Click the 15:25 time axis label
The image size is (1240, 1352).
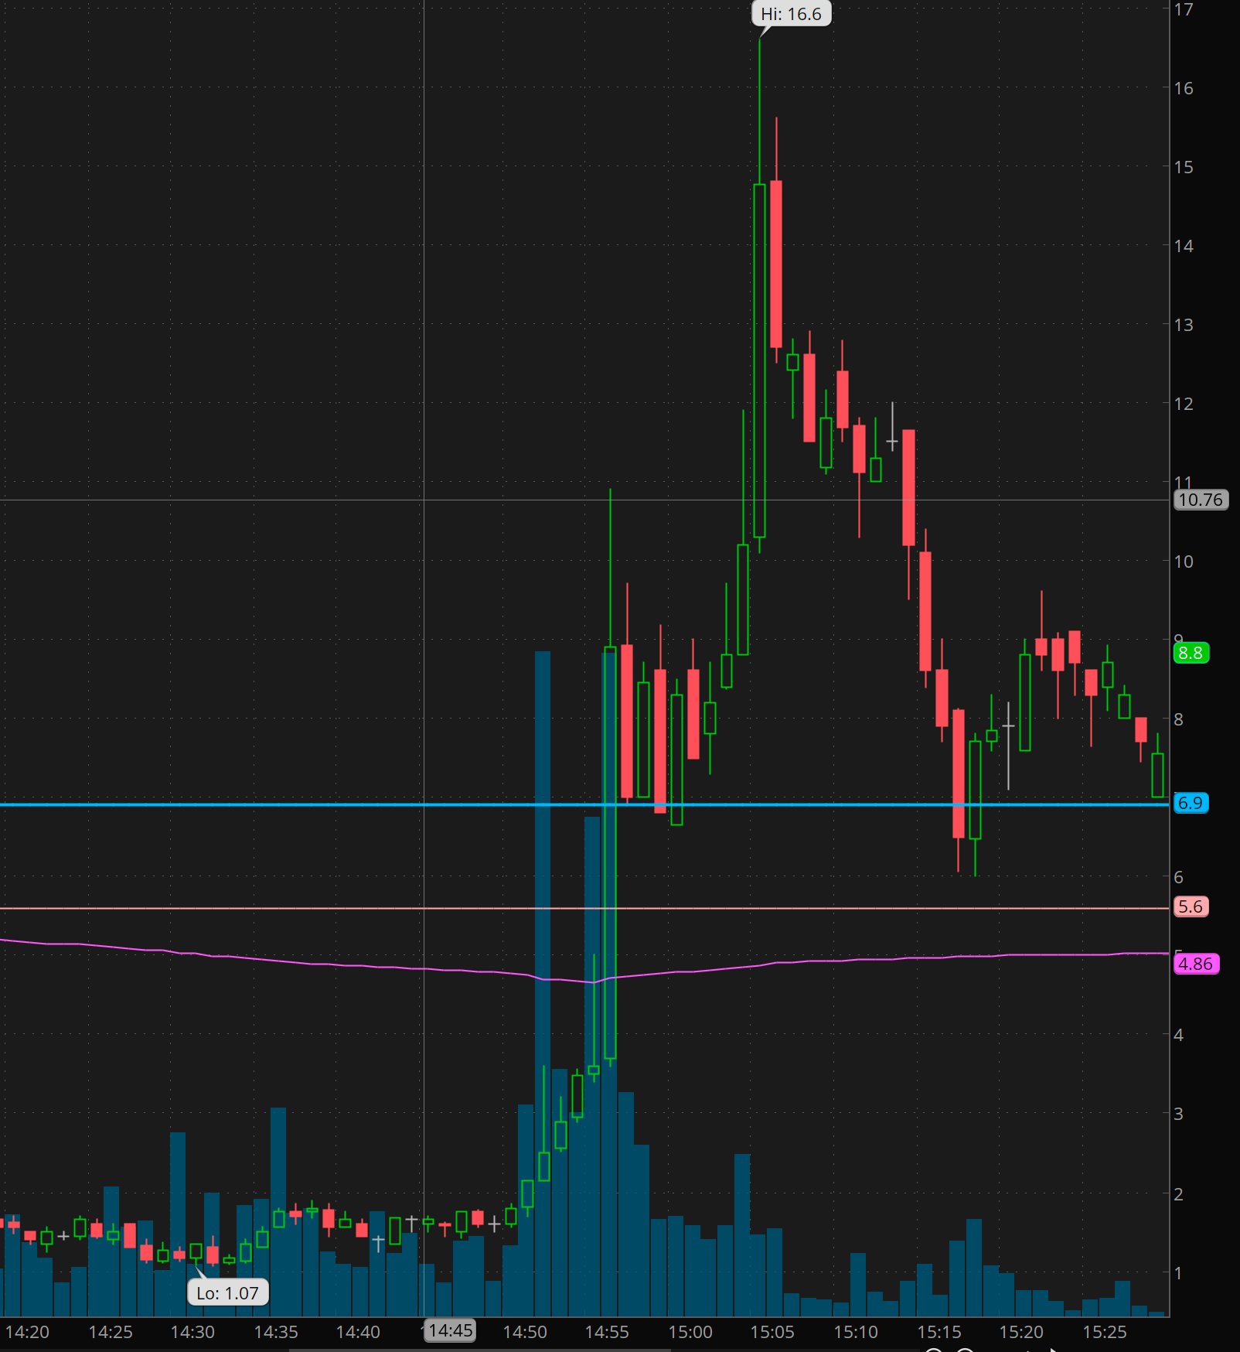(1105, 1332)
